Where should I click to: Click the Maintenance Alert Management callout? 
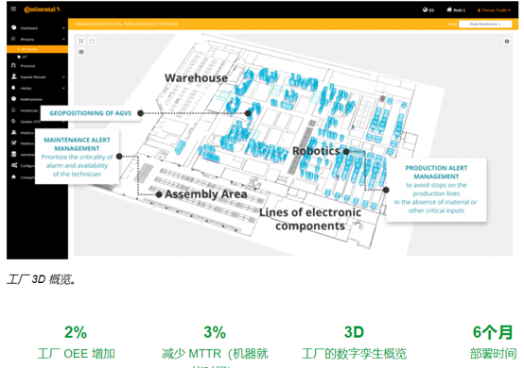pos(77,157)
